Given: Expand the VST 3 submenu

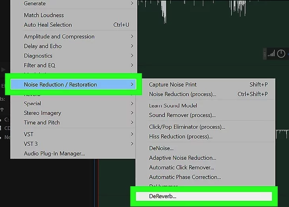Looking at the screenshot, I should 31,143.
